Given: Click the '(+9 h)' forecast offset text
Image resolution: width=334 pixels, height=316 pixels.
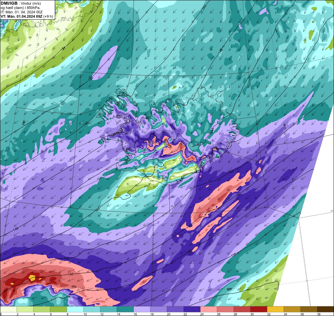Looking at the screenshot, I should click(48, 16).
